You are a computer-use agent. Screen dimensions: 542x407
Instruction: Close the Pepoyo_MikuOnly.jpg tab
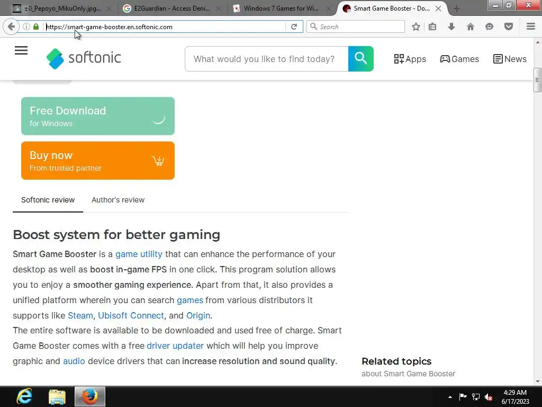109,8
